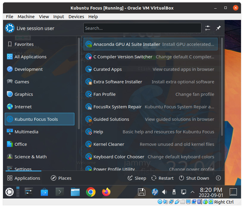
Task: Launch C Compiler Version Switcher
Action: coord(151,57)
